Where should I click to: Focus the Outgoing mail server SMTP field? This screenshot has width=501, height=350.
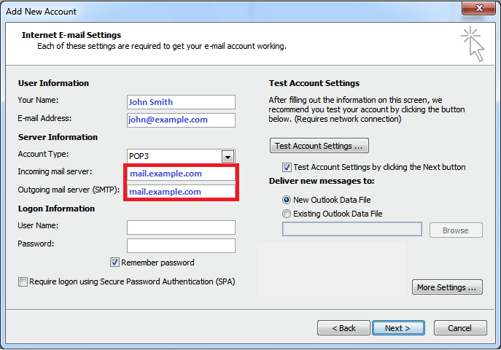point(181,192)
